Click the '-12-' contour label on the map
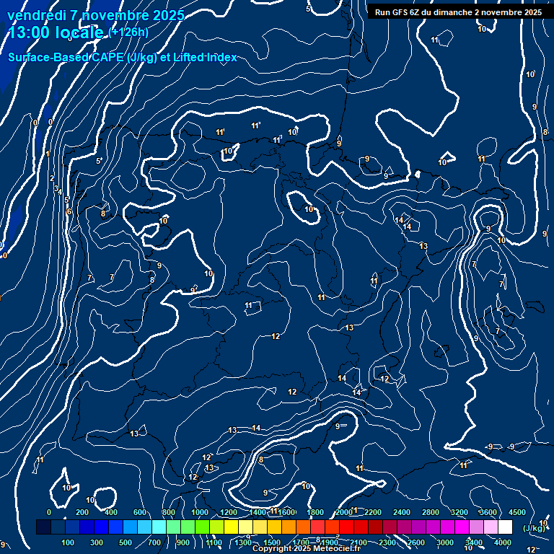Screen dimensions: 554x554 (x=384, y=379)
